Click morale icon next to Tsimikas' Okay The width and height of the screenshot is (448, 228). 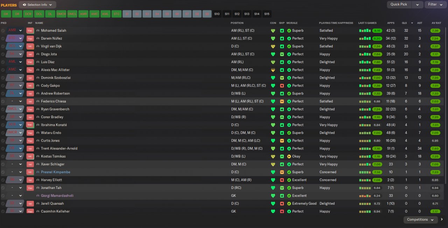pos(289,157)
